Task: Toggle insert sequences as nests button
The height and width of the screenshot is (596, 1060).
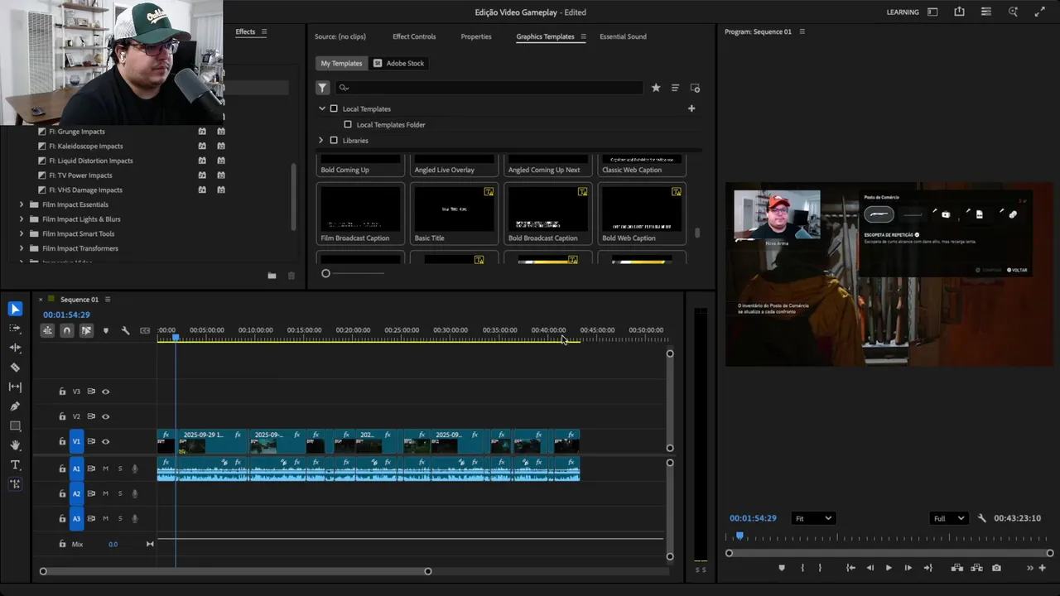Action: coord(47,330)
